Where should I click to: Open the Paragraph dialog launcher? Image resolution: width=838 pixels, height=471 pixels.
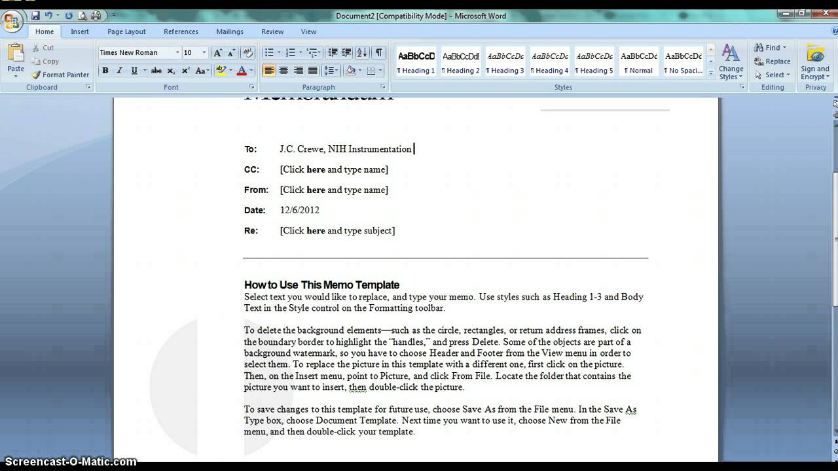(383, 87)
